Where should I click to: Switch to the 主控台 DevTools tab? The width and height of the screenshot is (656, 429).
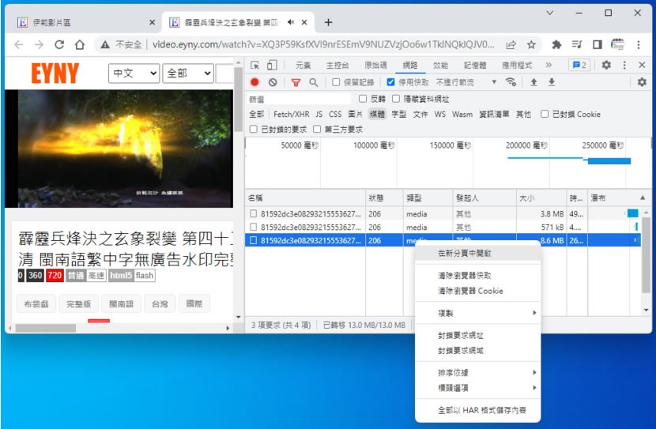pos(339,66)
